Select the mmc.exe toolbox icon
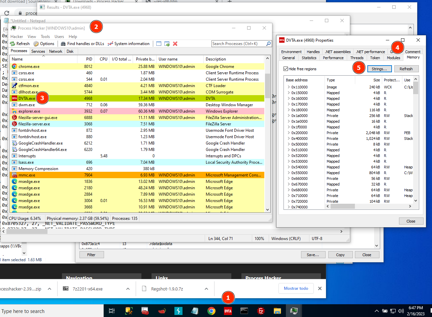The image size is (432, 317). [14, 175]
